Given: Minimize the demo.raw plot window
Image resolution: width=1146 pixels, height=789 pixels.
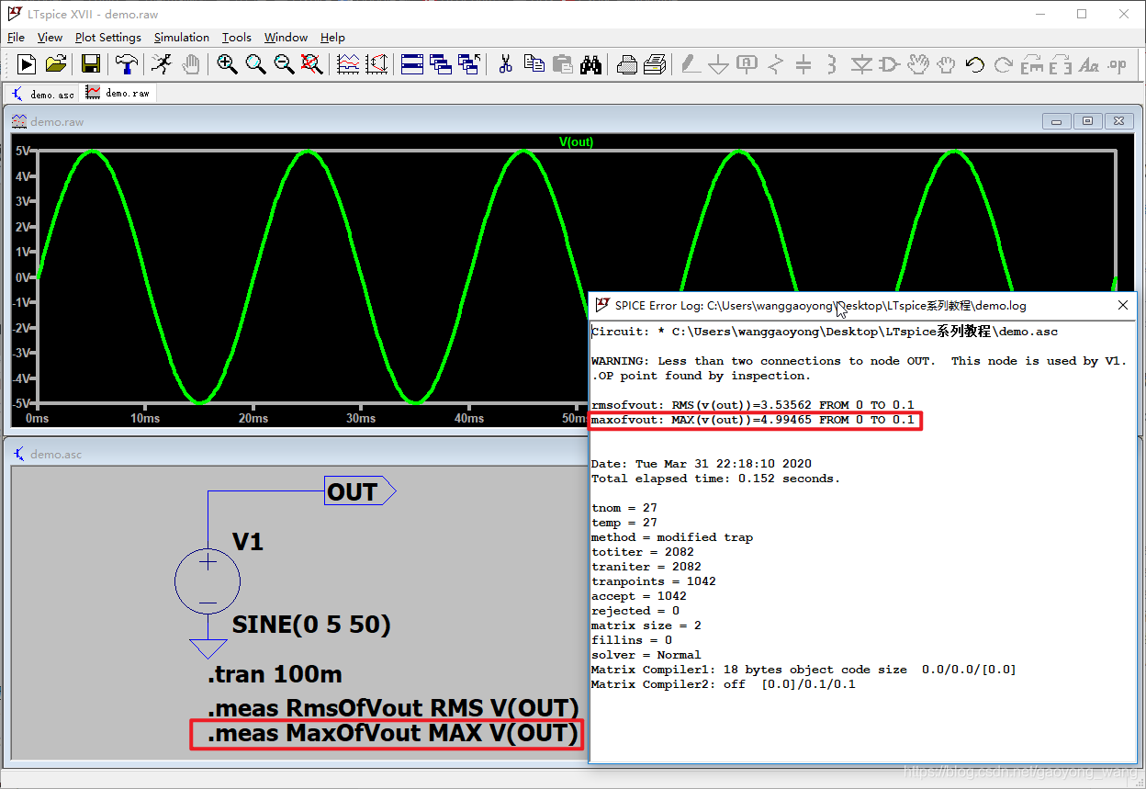Looking at the screenshot, I should point(1057,121).
